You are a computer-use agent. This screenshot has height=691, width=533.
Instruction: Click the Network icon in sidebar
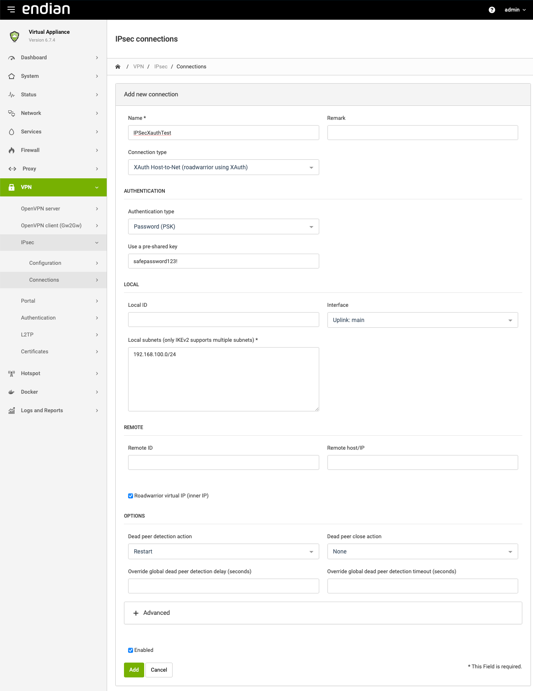(12, 113)
